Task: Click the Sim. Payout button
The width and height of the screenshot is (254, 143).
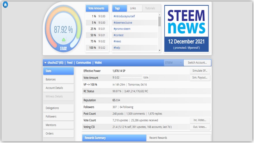Action: (200, 78)
